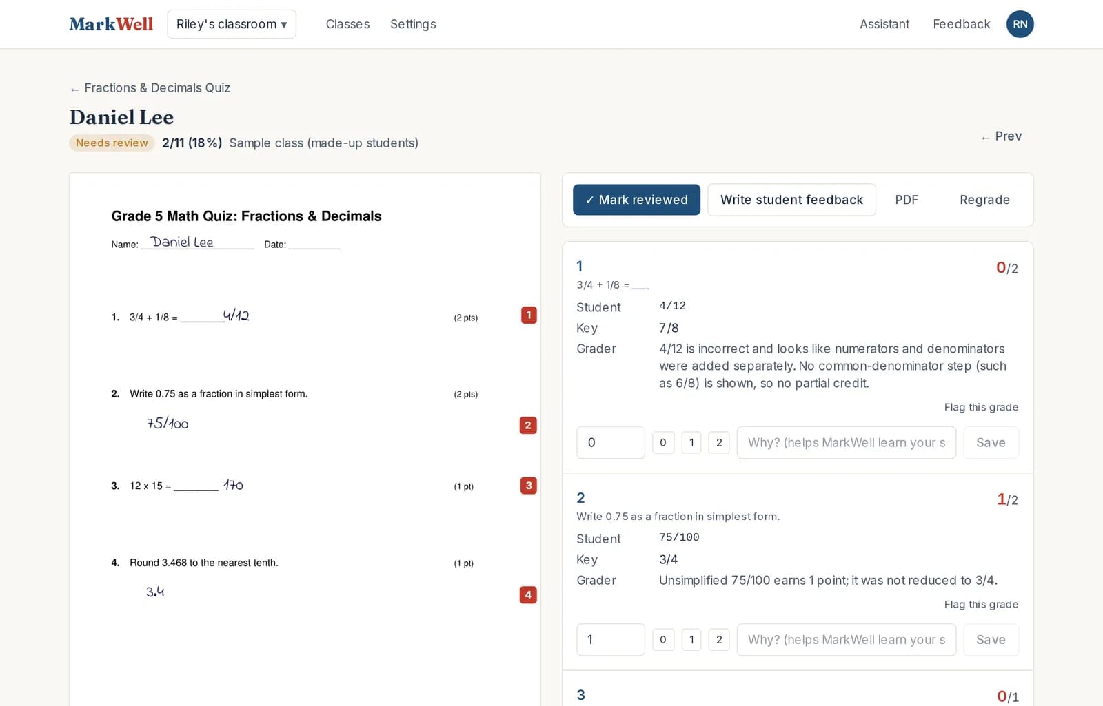
Task: Click Write student feedback
Action: pyautogui.click(x=791, y=200)
